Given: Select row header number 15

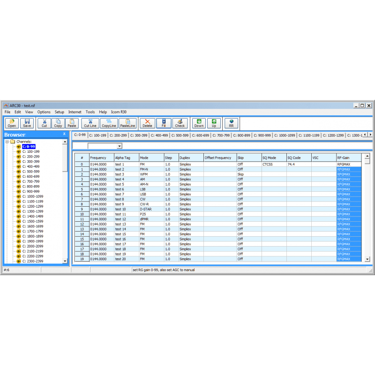Looking at the screenshot, I should (x=82, y=239).
